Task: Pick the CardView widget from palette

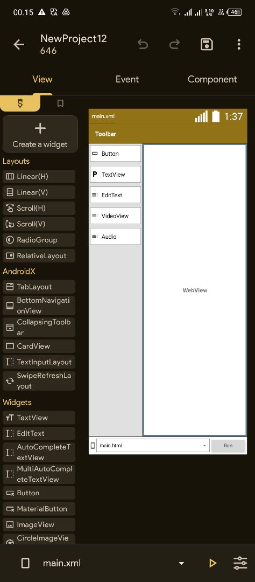Action: (x=39, y=346)
